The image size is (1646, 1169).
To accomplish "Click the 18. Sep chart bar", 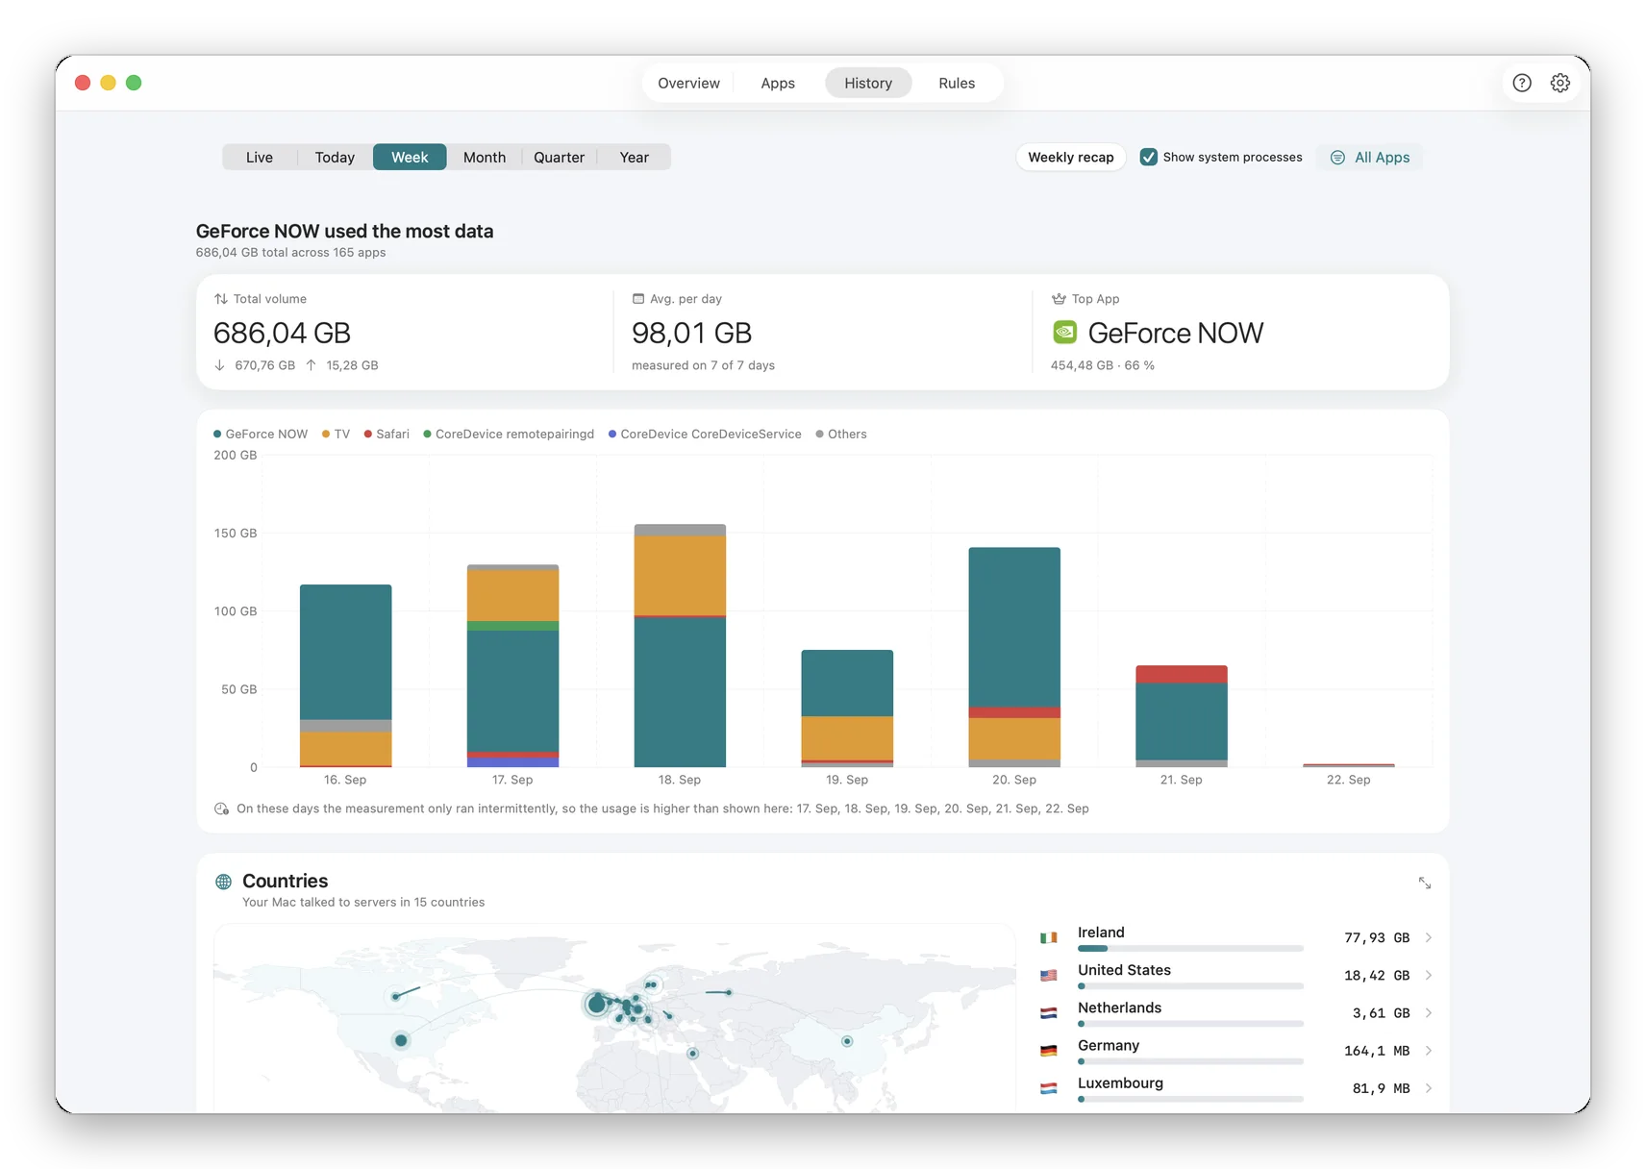I will [680, 646].
